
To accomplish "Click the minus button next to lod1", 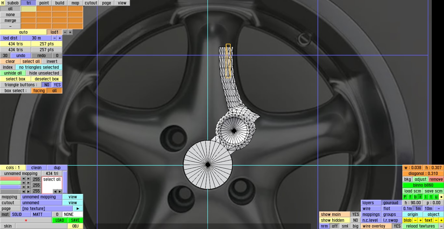I will (65, 32).
